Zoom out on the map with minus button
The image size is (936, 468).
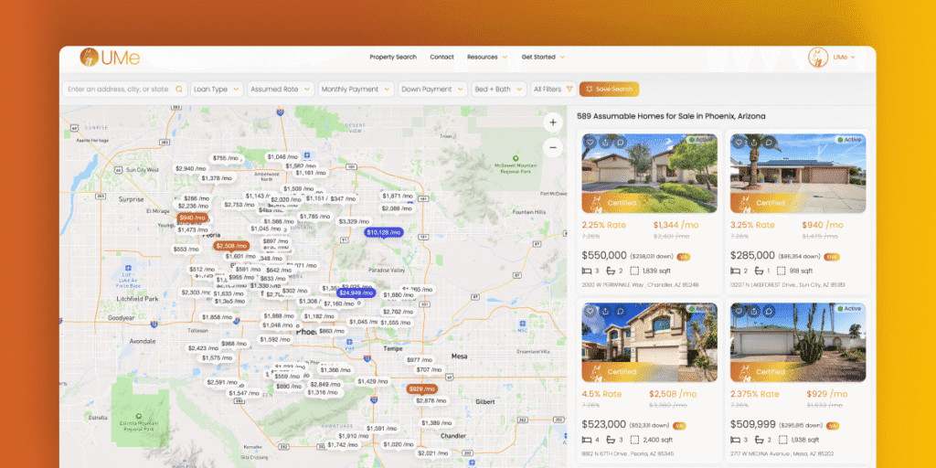click(552, 146)
